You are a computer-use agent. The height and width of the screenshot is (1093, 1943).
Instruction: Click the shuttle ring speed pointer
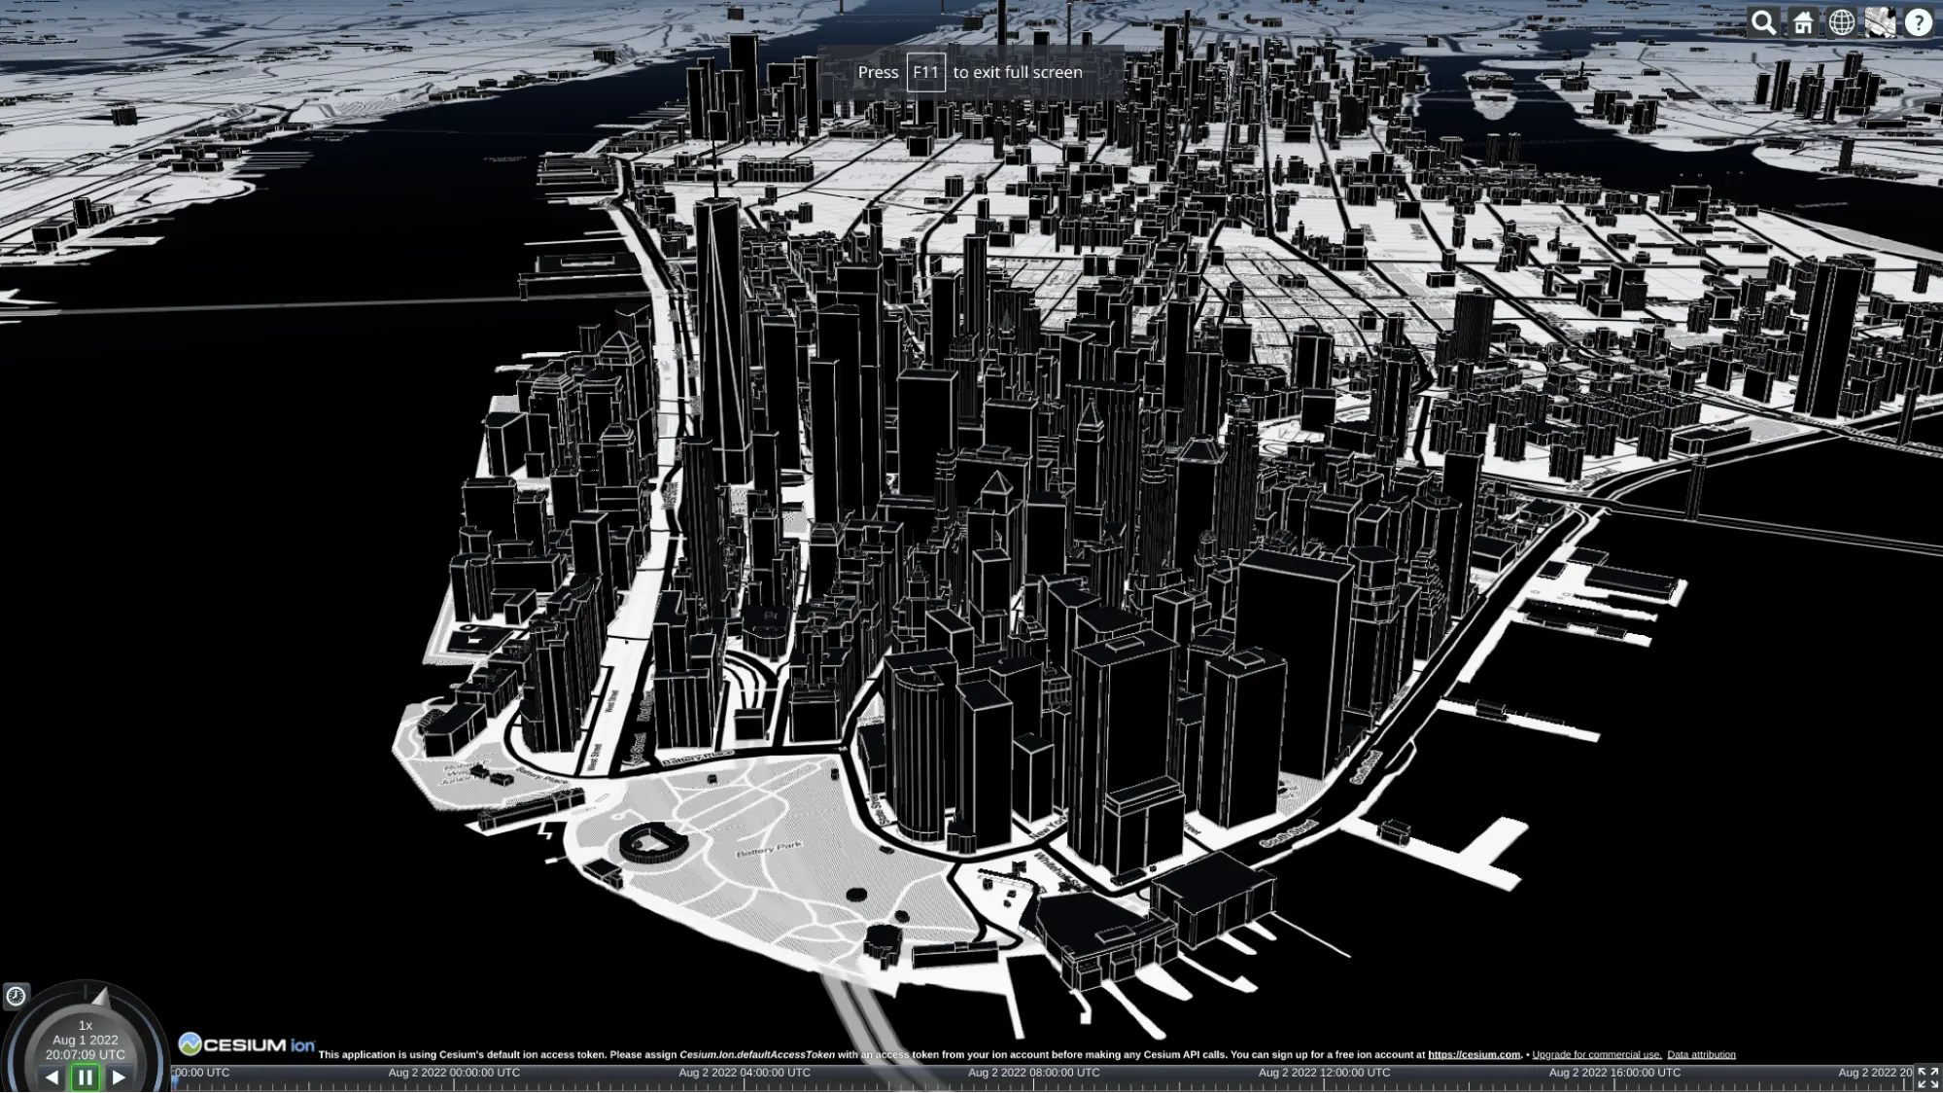click(100, 996)
